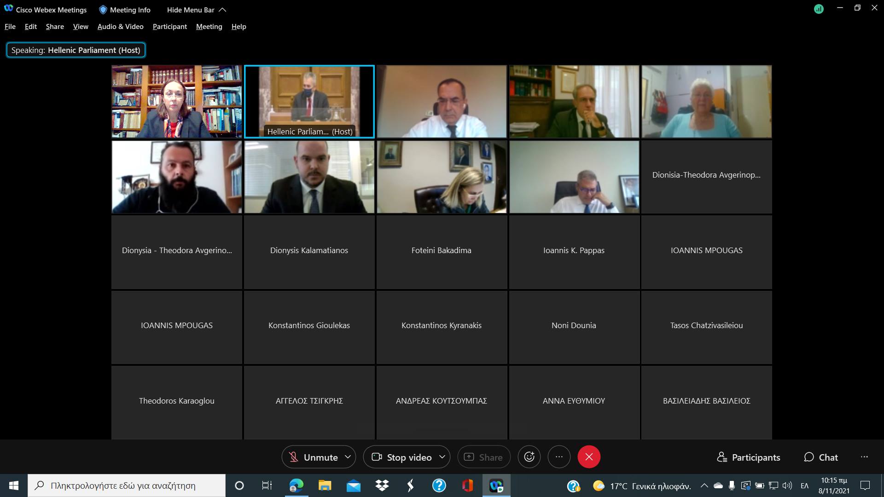Open the Audio & Video menu
The image size is (884, 497).
click(x=121, y=27)
